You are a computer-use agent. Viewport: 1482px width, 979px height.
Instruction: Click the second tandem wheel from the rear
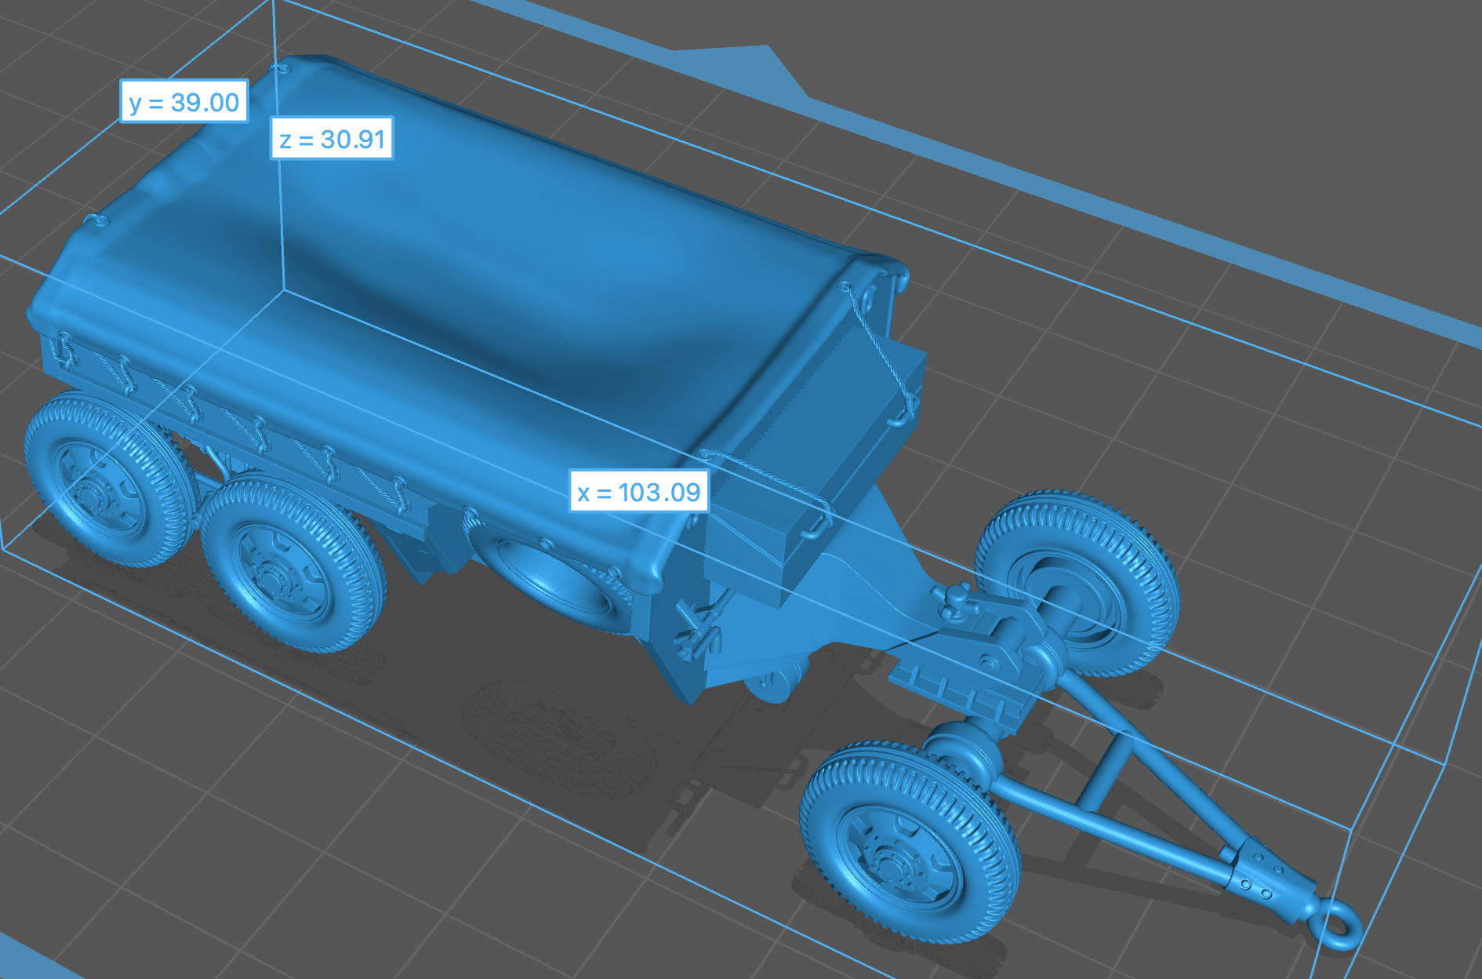pyautogui.click(x=290, y=565)
